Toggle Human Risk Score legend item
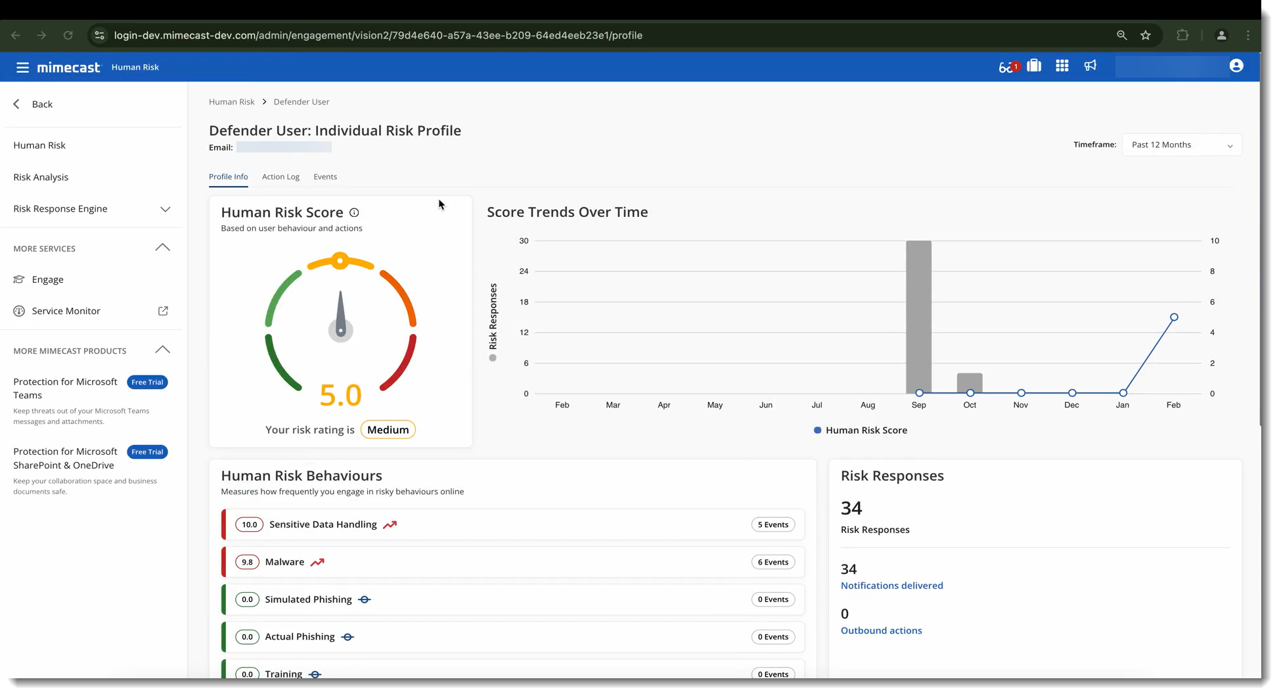1279x696 pixels. point(860,430)
